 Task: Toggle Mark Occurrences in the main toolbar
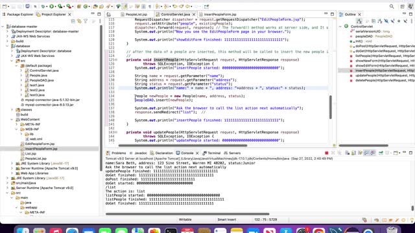click(x=124, y=6)
